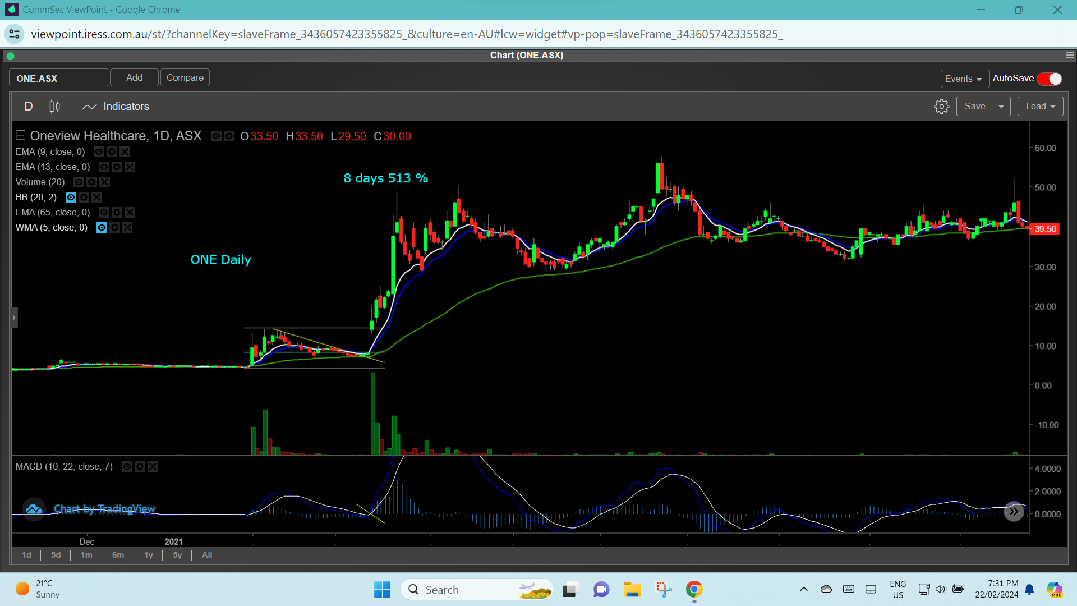Viewport: 1077px width, 606px height.
Task: Open settings for EMA (65, close, 0)
Action: 117,213
